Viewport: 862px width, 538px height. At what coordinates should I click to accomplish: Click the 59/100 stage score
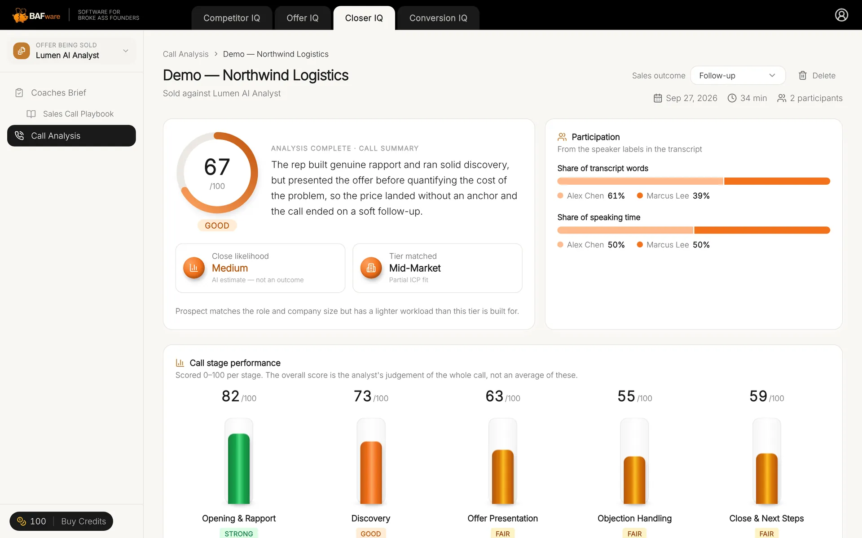point(767,396)
